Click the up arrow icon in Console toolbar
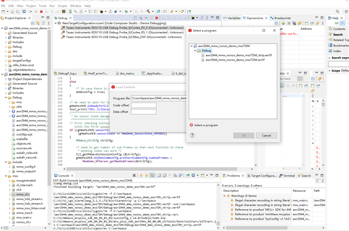The image size is (349, 231). click(x=147, y=176)
